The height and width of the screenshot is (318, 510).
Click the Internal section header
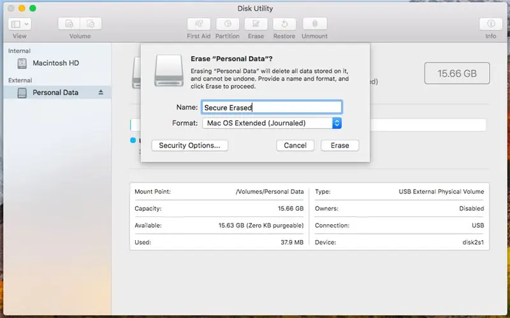coord(19,51)
